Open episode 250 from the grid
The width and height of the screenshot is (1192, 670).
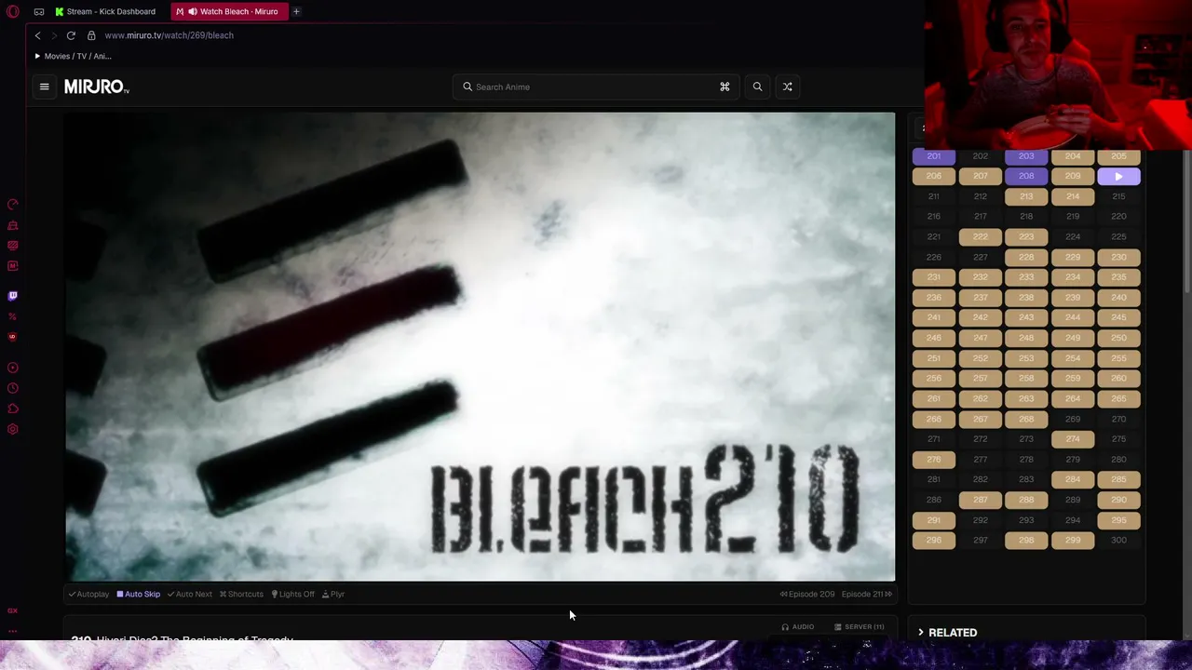(1118, 338)
